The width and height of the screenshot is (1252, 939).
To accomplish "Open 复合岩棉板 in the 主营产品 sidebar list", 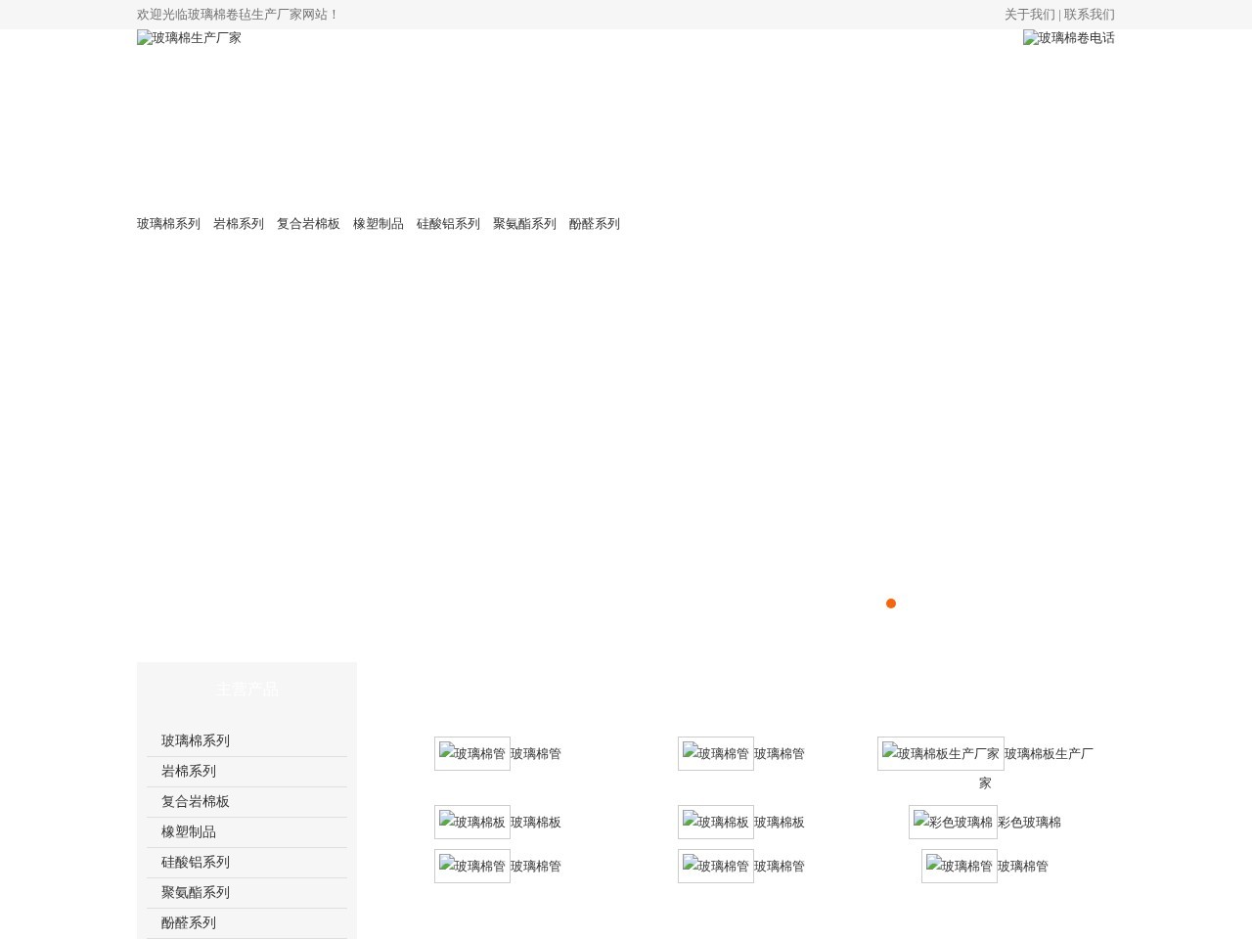I will coord(246,802).
